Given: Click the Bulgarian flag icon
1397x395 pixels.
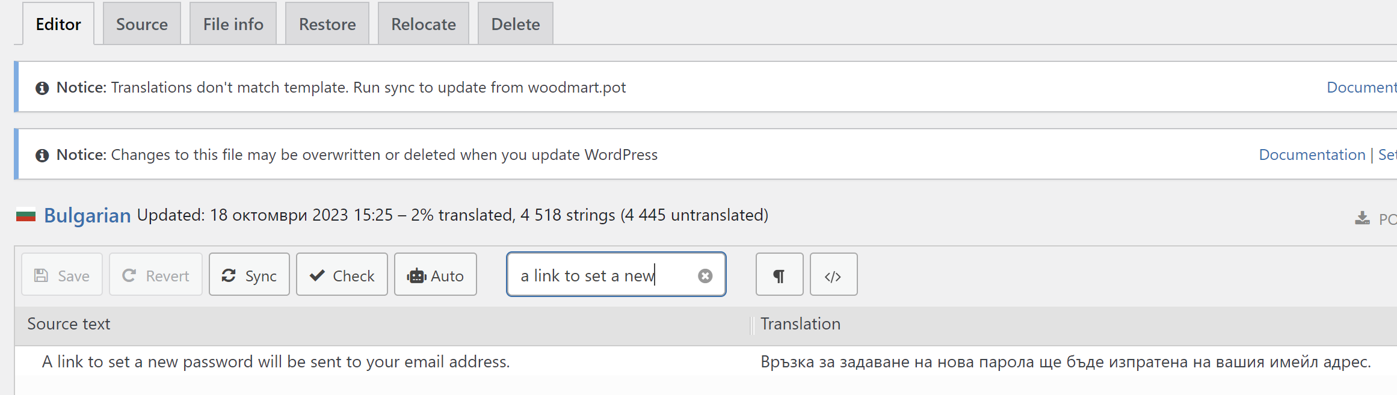Looking at the screenshot, I should point(26,215).
